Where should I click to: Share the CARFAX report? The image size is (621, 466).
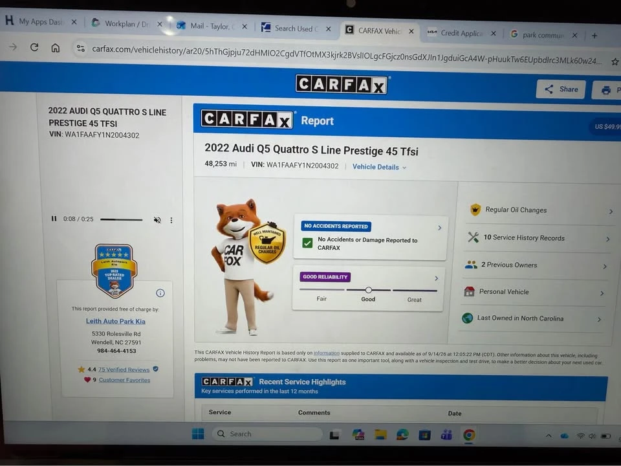coord(561,89)
